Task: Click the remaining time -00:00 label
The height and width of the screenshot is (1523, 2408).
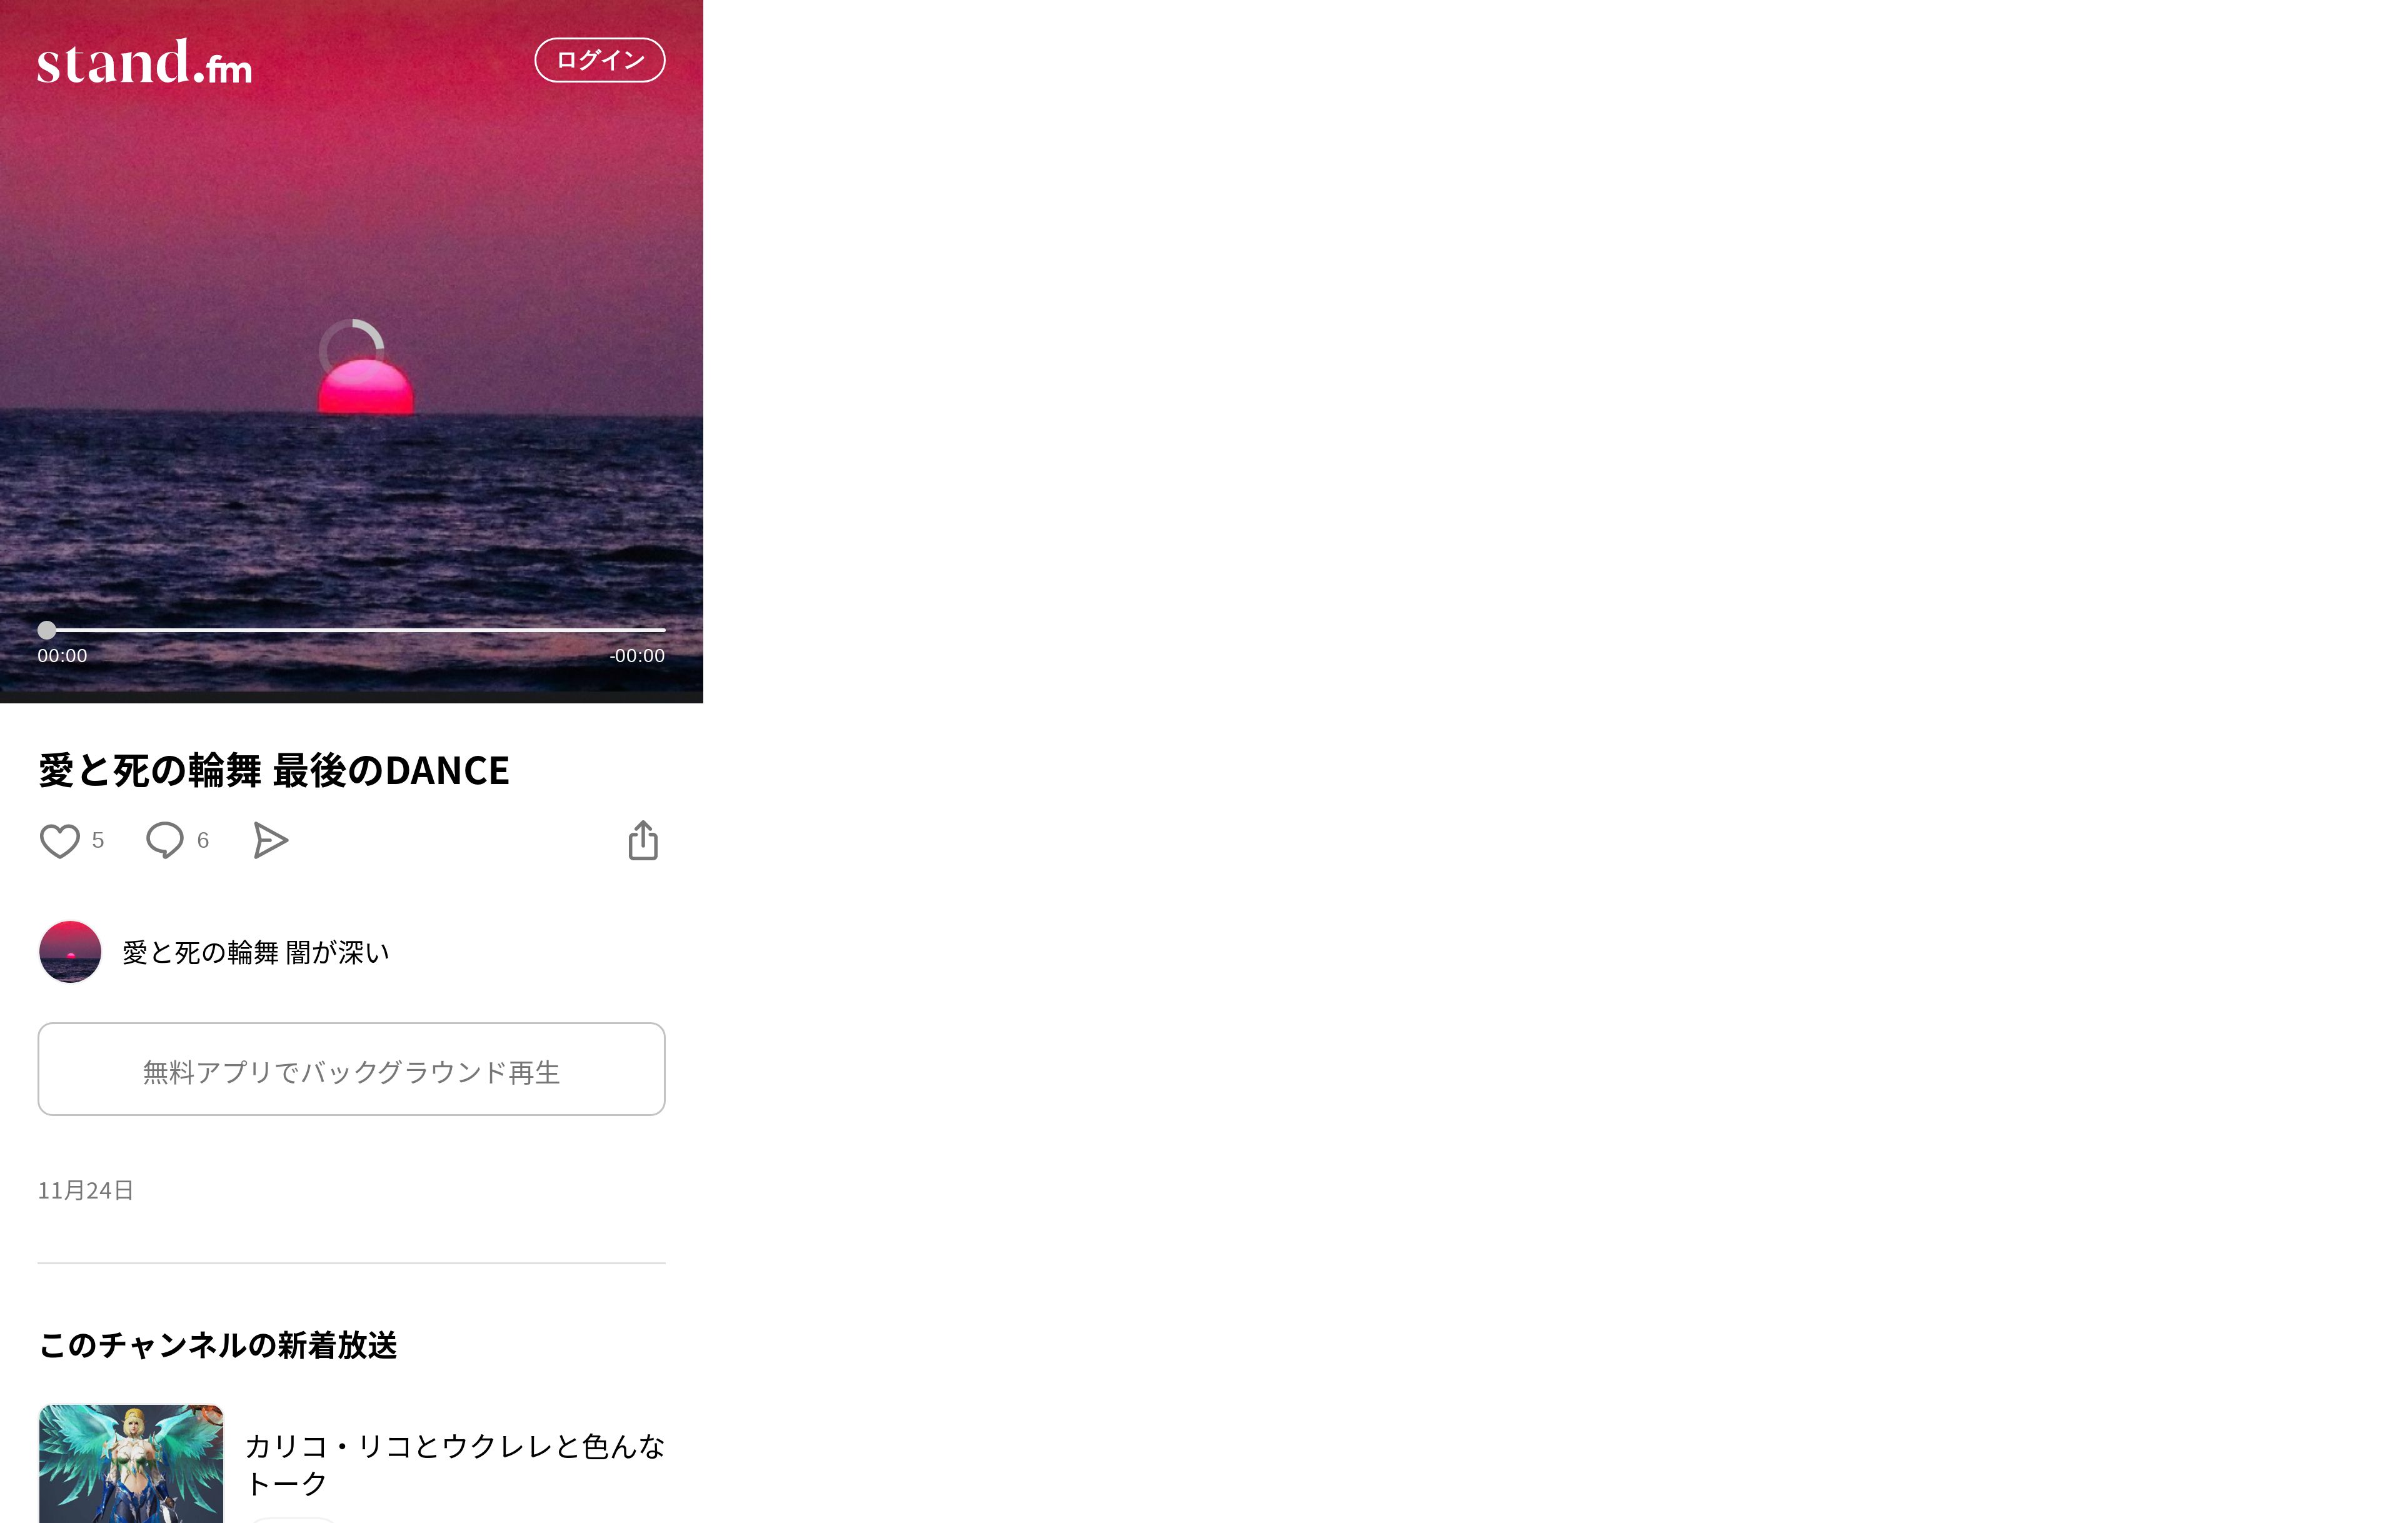Action: click(637, 656)
